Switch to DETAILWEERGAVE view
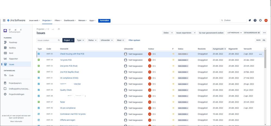This screenshot has height=126, width=271. [252, 33]
